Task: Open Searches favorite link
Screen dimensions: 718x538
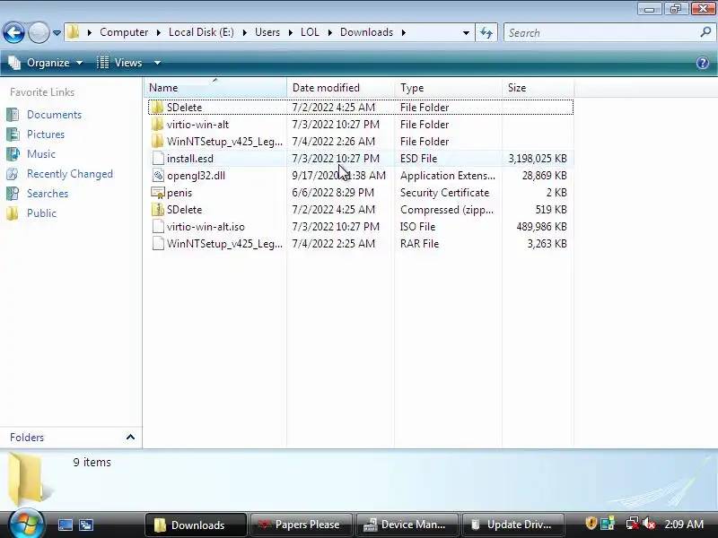Action: pyautogui.click(x=48, y=193)
